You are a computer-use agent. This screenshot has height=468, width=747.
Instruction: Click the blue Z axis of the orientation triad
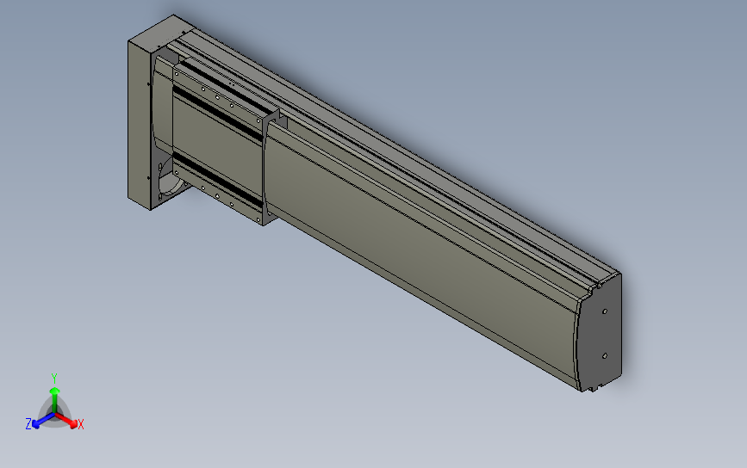click(x=43, y=421)
